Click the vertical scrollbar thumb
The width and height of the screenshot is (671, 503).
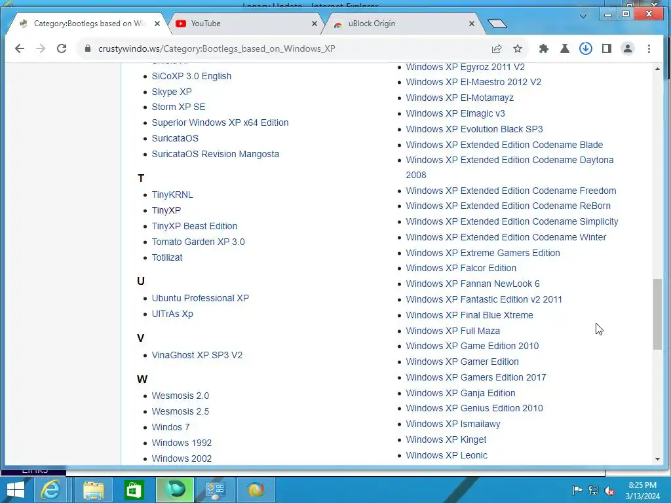[657, 314]
